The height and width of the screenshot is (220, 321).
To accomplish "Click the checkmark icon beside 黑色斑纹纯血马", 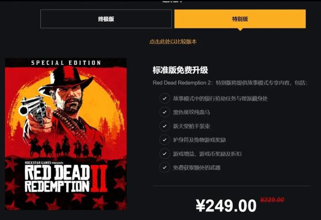I will coord(165,112).
